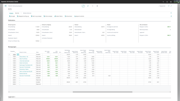The height and width of the screenshot is (101, 180).
Task: Toggle Storno checkbox for Hela Fruchtshop
Action: (x=61, y=59)
